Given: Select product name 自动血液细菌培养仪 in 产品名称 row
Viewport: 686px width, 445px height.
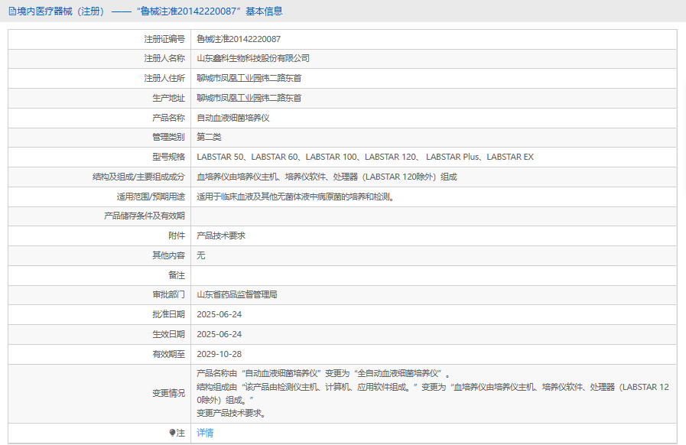Looking at the screenshot, I should point(232,118).
